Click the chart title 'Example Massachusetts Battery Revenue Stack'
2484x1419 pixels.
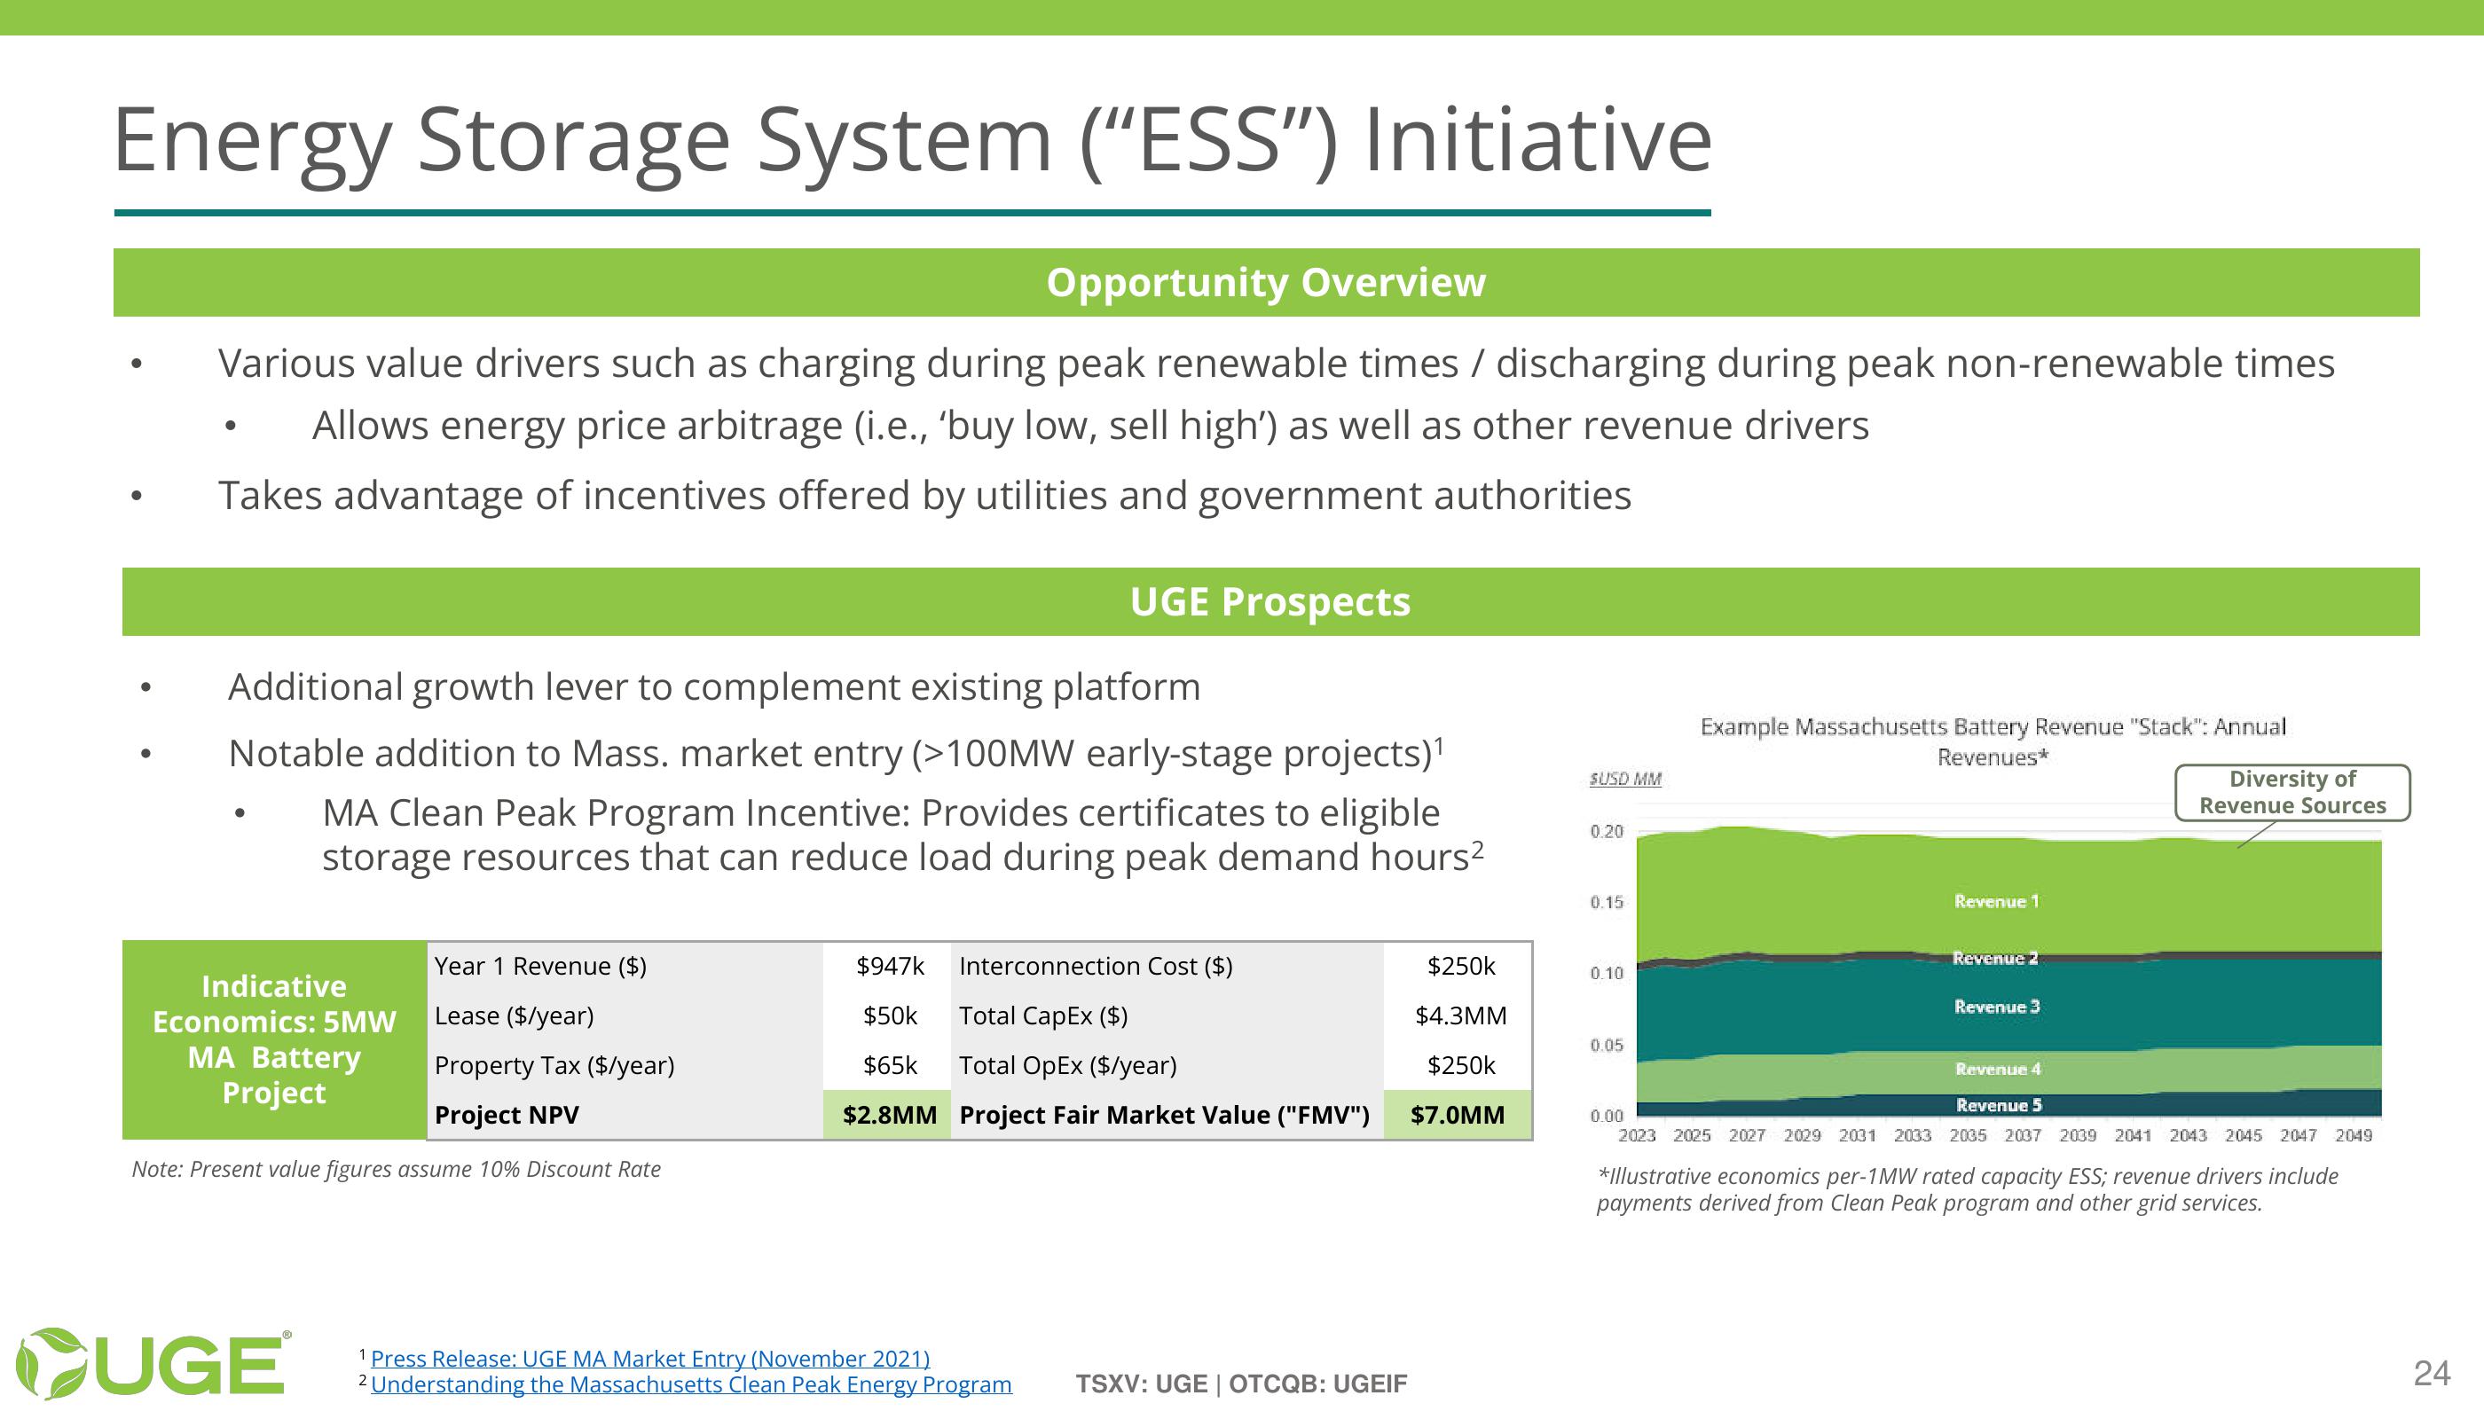point(1993,741)
